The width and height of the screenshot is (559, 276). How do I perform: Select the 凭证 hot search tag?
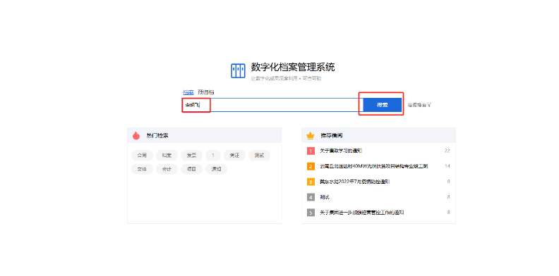234,156
